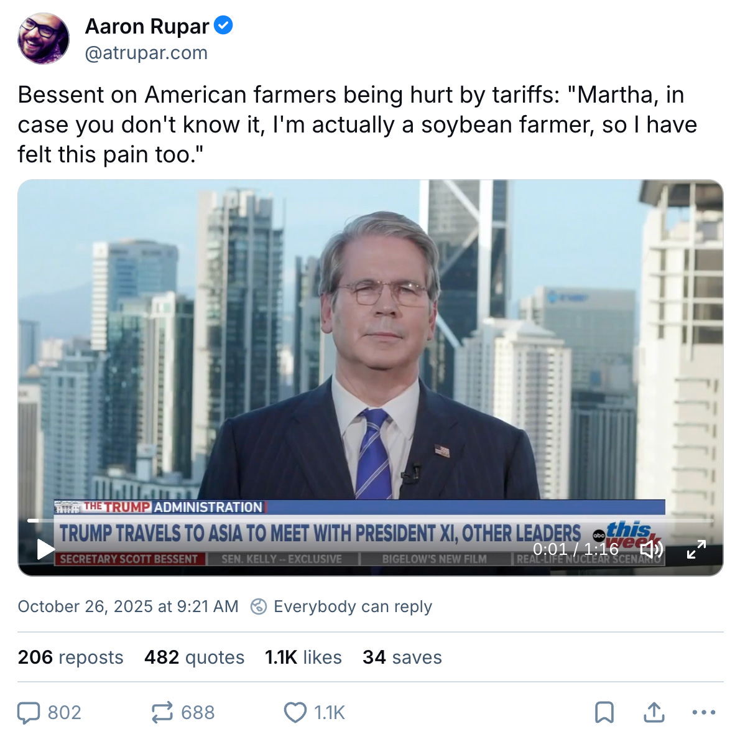740x739 pixels.
Task: Open the more options ellipsis menu
Action: (703, 713)
